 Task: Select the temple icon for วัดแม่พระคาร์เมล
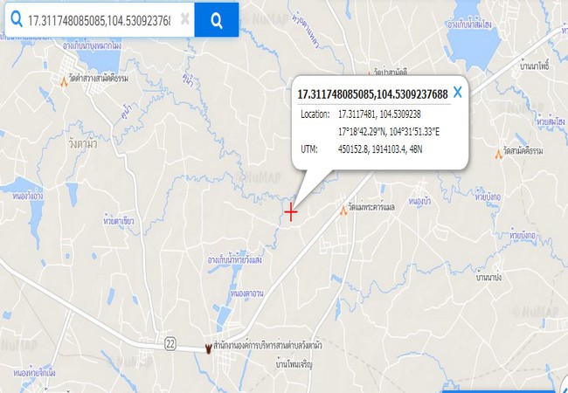tap(343, 210)
